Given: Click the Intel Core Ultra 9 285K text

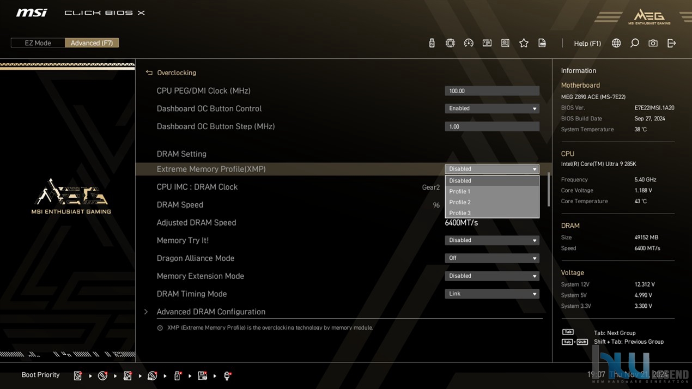Looking at the screenshot, I should [599, 164].
